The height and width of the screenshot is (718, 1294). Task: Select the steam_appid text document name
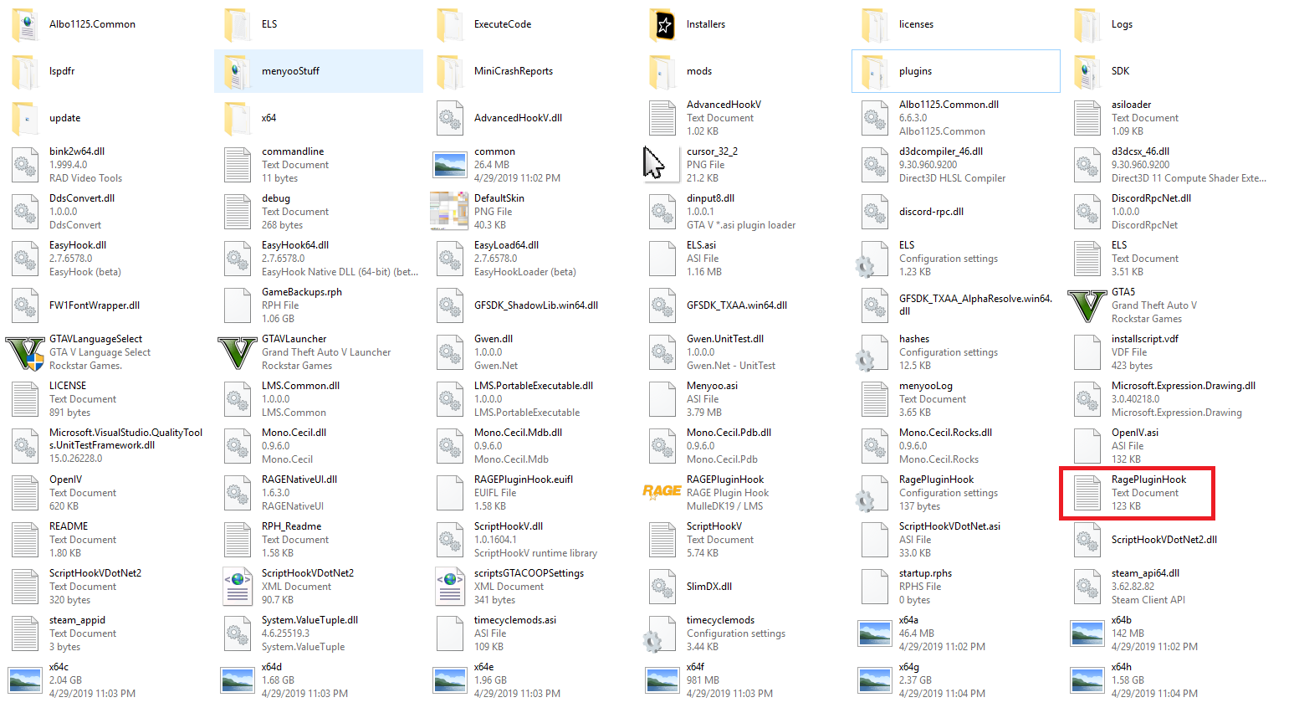click(x=77, y=620)
